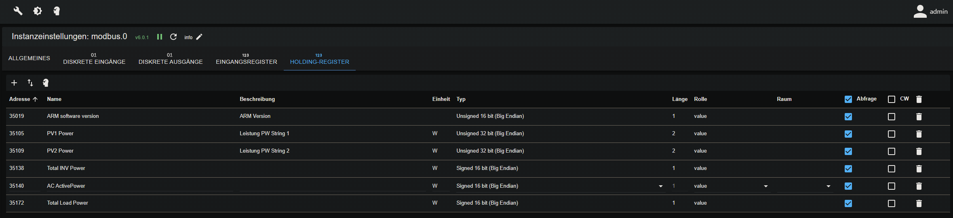Enable CW checkbox for PV2 Power

(x=892, y=151)
